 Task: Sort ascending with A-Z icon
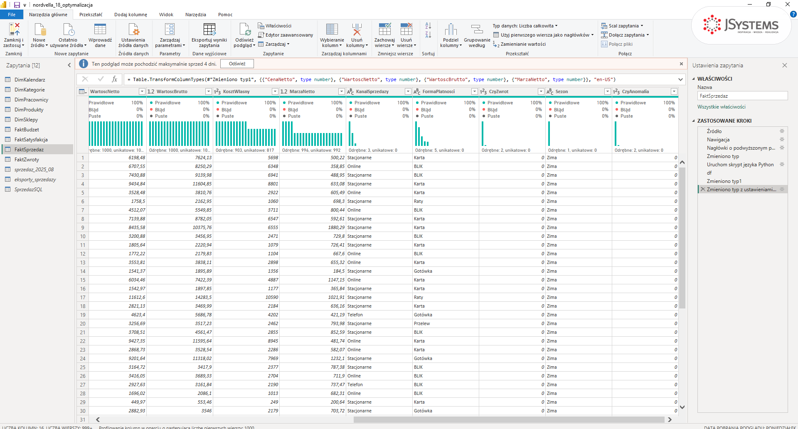(x=429, y=26)
